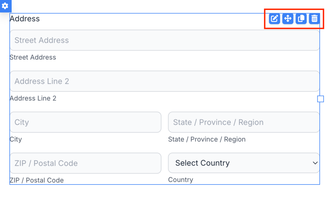Click the square resize handle on right edge
The width and height of the screenshot is (330, 200).
320,99
